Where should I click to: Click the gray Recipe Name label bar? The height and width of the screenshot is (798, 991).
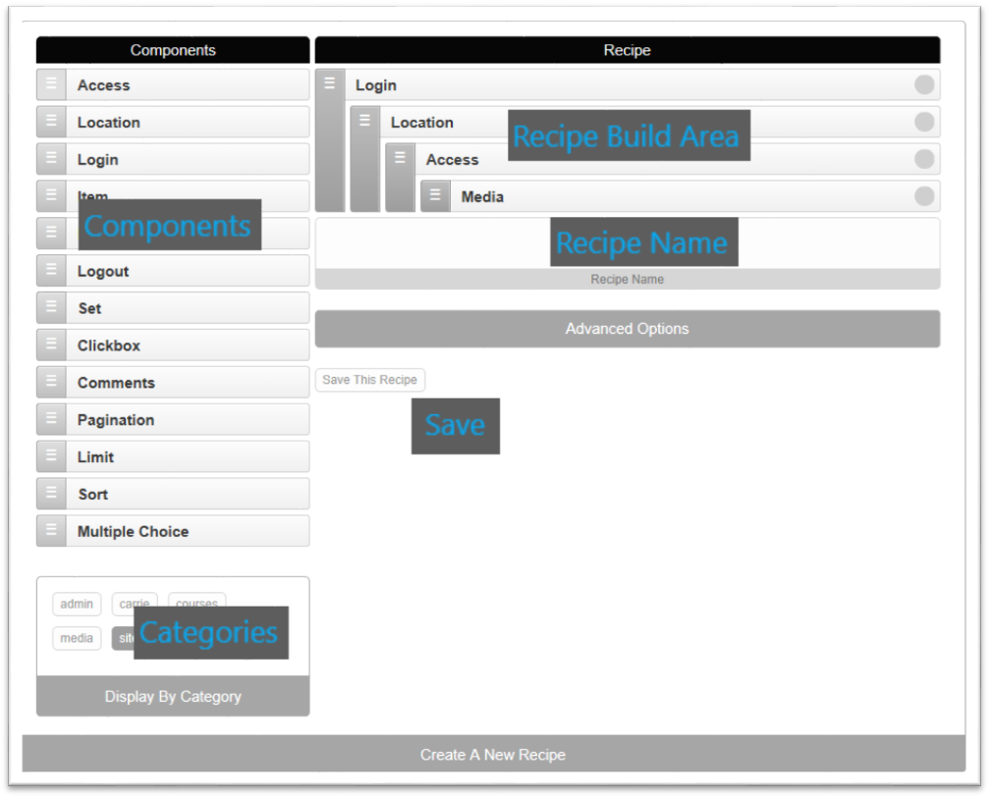(628, 280)
